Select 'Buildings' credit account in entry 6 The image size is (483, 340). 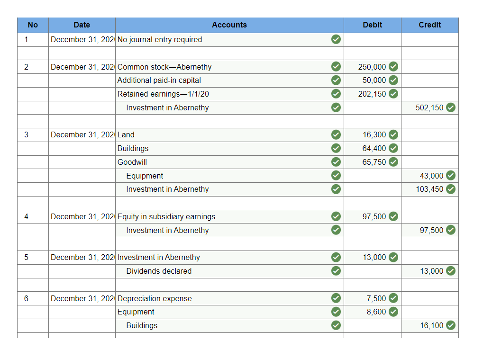pos(142,325)
